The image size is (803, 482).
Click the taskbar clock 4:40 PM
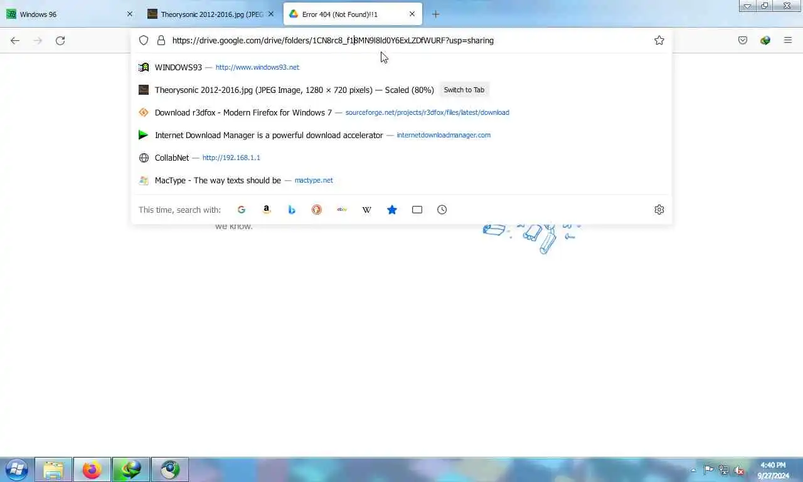[773, 470]
